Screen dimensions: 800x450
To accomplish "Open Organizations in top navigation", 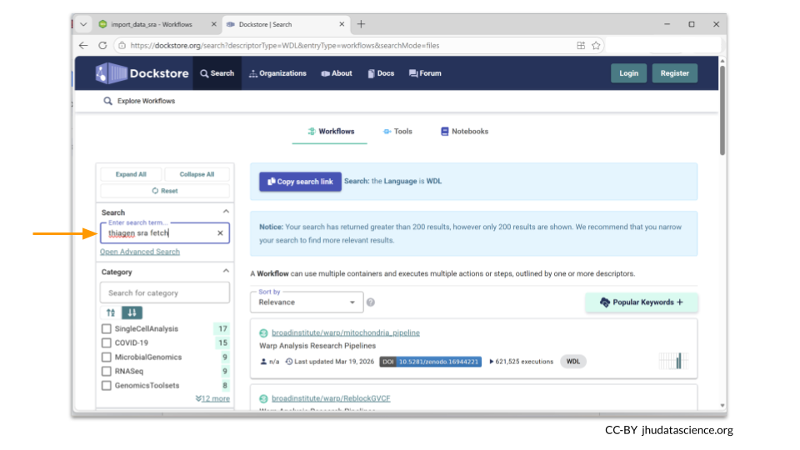I will (x=277, y=73).
